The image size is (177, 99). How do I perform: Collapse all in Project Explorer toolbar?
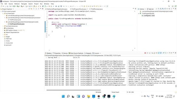(x=29, y=9)
